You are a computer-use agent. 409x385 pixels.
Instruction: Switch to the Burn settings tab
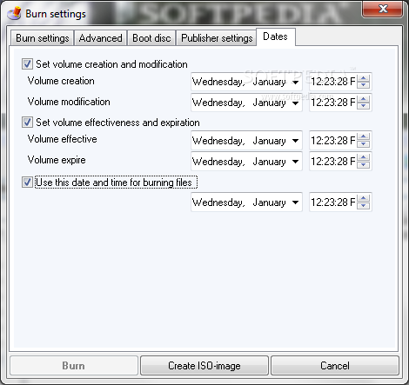[x=43, y=38]
